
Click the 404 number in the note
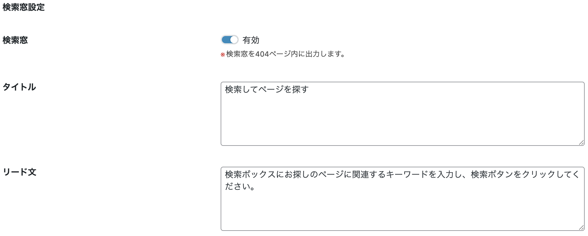[x=262, y=54]
